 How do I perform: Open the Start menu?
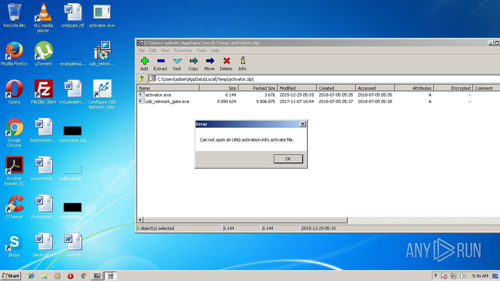(x=11, y=276)
